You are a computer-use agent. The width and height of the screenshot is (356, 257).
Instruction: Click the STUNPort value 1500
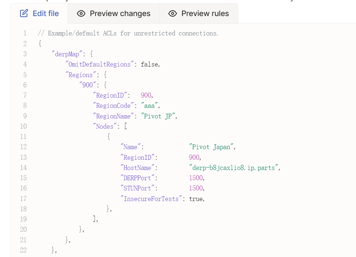pos(196,188)
